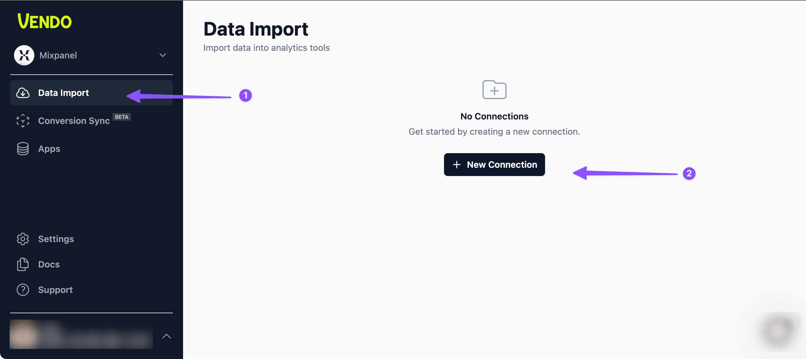Click the Apps database stack icon

tap(23, 149)
